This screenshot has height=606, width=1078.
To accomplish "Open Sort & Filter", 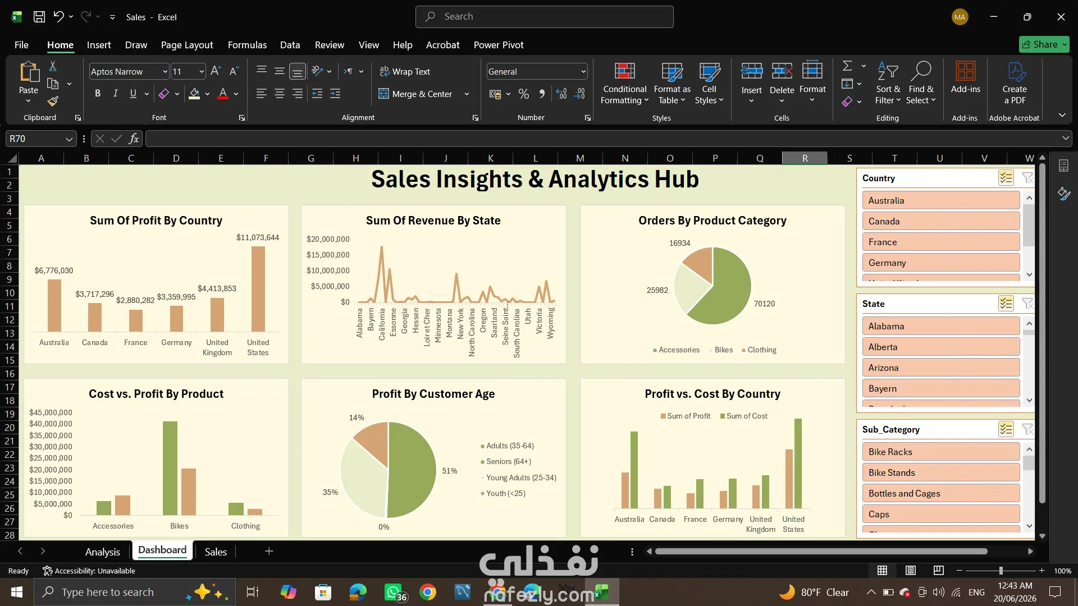I will [x=888, y=83].
